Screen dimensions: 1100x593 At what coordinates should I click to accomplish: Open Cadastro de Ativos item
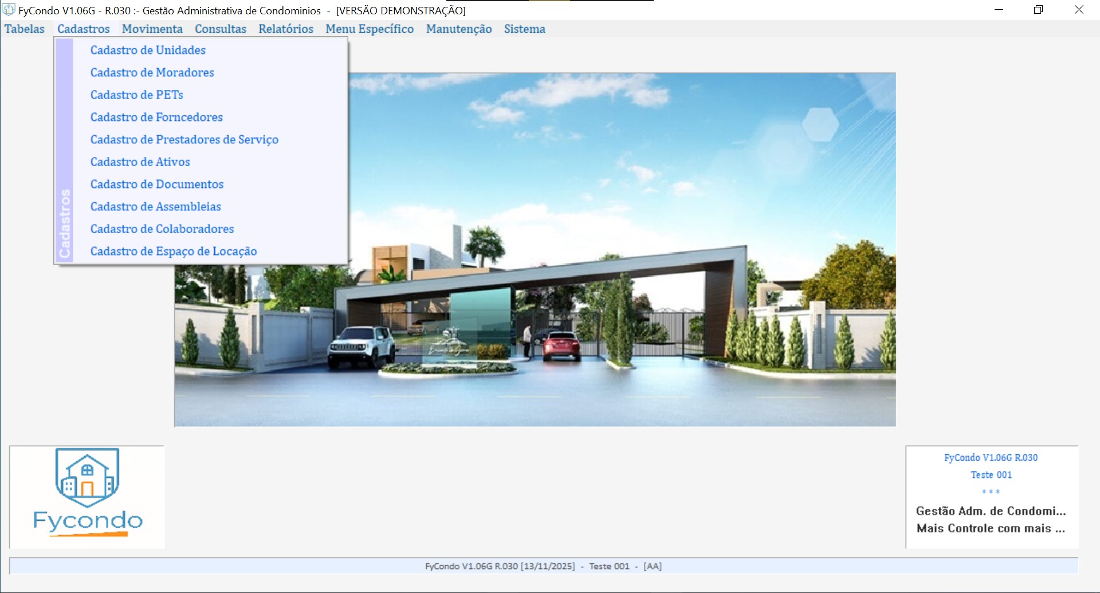click(x=140, y=162)
